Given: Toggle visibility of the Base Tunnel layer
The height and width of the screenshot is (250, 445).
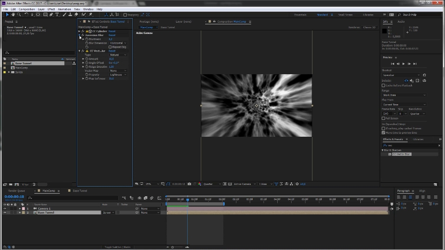Looking at the screenshot, I should tap(4, 212).
